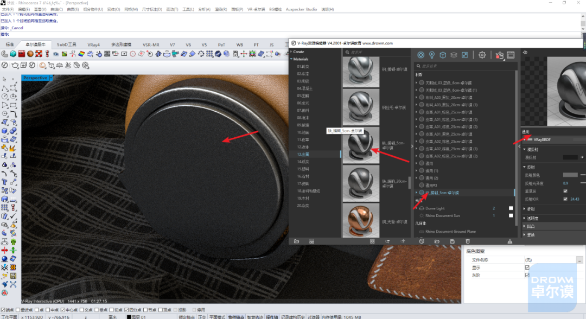Expand the 天鹅绒_03_蓝色_6cm material row arrow
586x319 pixels.
tap(416, 83)
